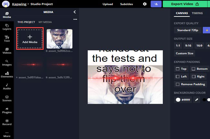Collapse the Media panel with chevron
The width and height of the screenshot is (210, 139).
point(75,12)
